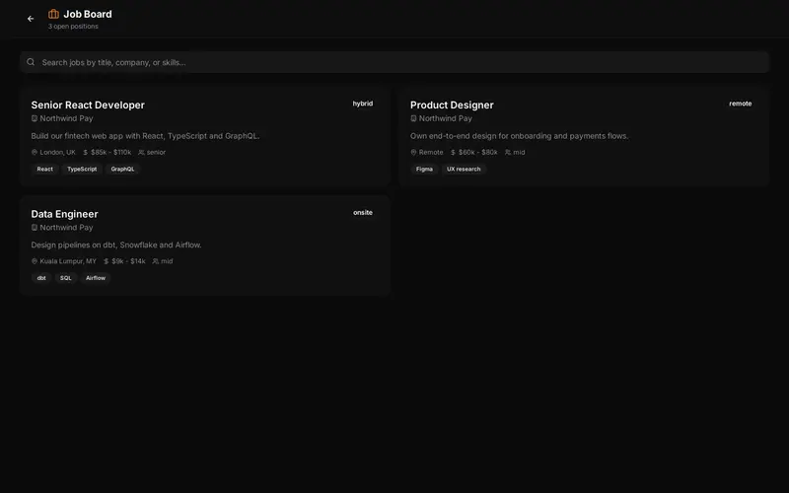Click the onsite badge on Data Engineer

pyautogui.click(x=362, y=212)
